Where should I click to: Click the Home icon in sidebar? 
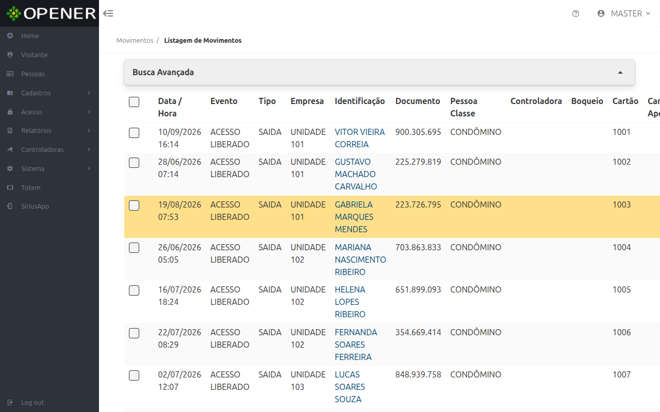(x=10, y=36)
